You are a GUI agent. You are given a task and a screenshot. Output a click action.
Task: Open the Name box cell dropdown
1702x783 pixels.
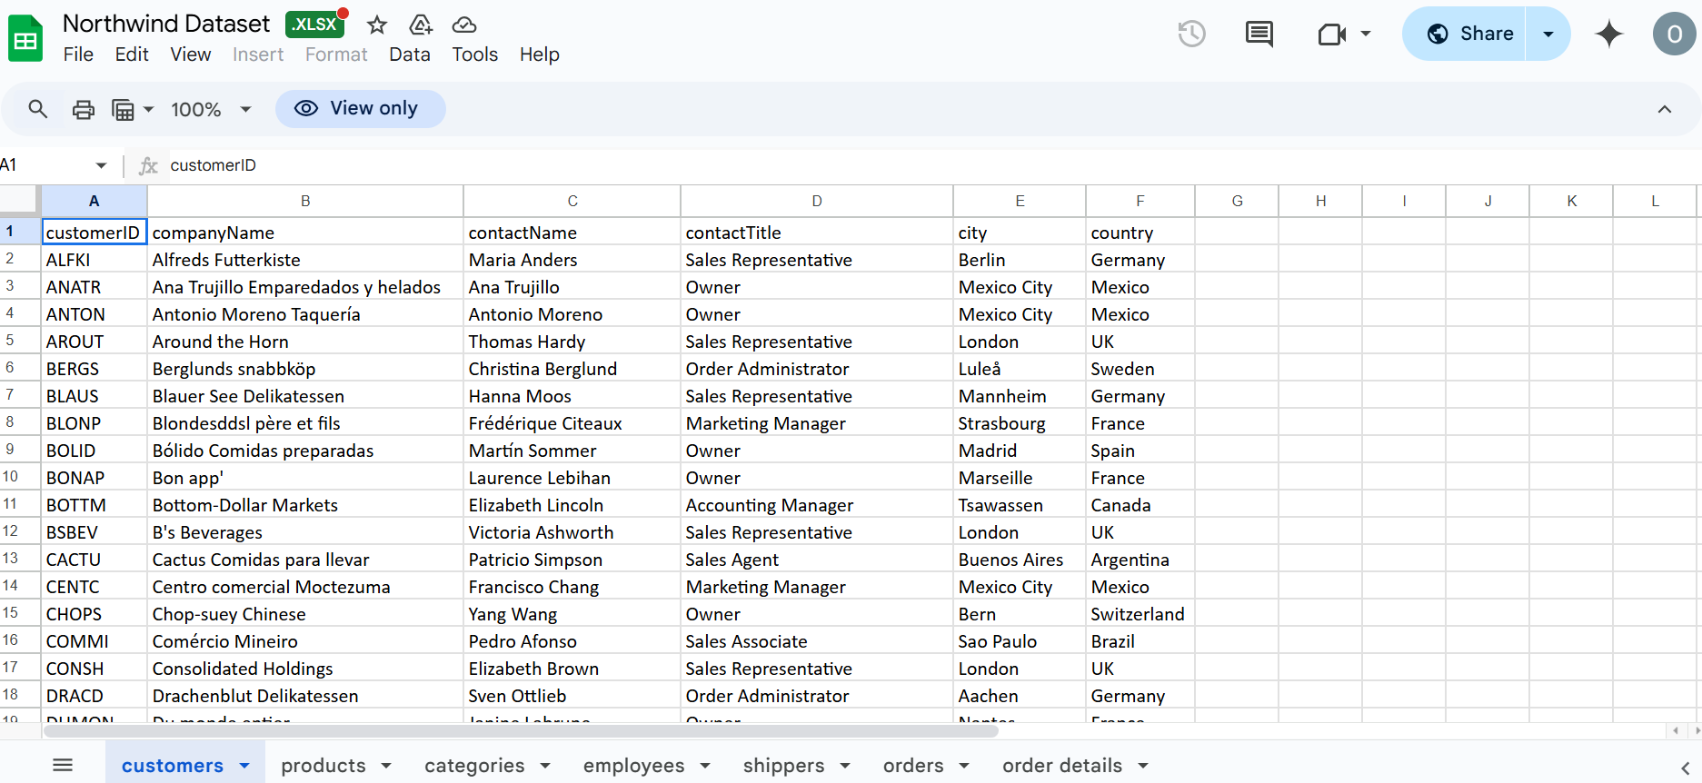[101, 165]
